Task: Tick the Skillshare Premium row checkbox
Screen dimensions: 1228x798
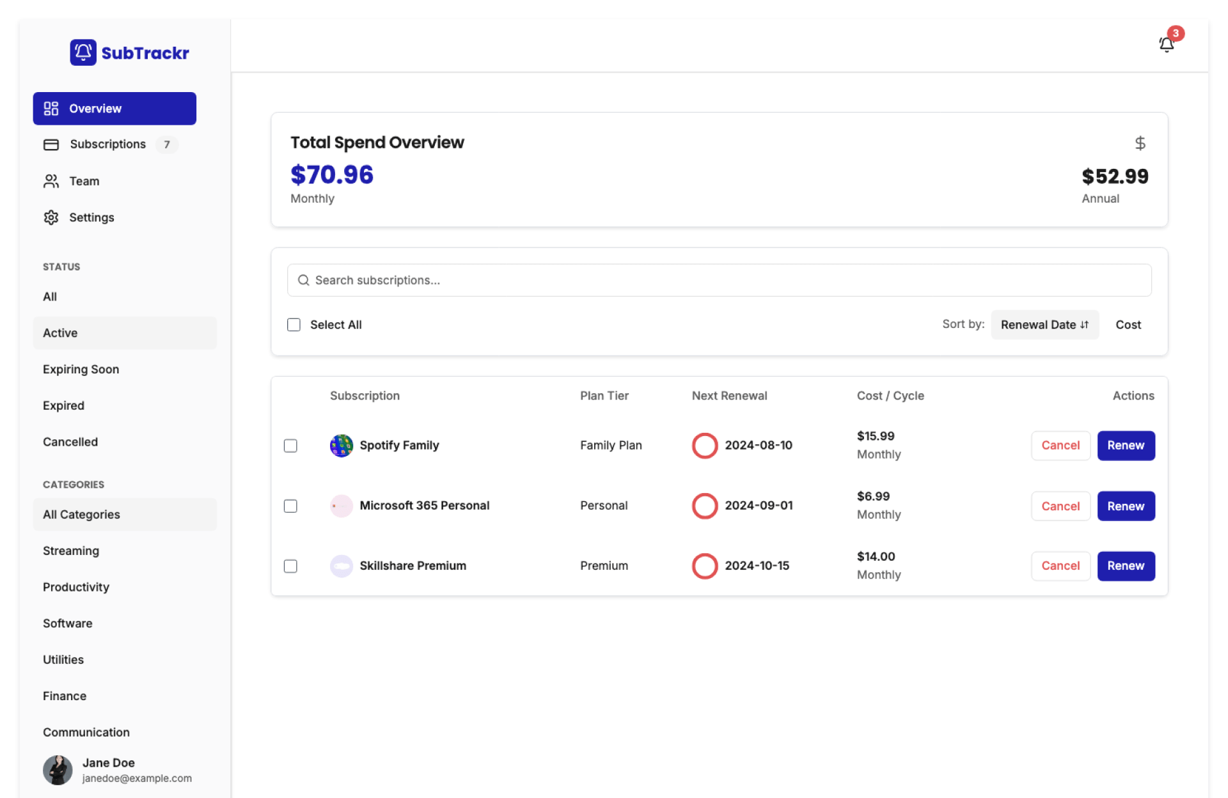Action: (290, 567)
